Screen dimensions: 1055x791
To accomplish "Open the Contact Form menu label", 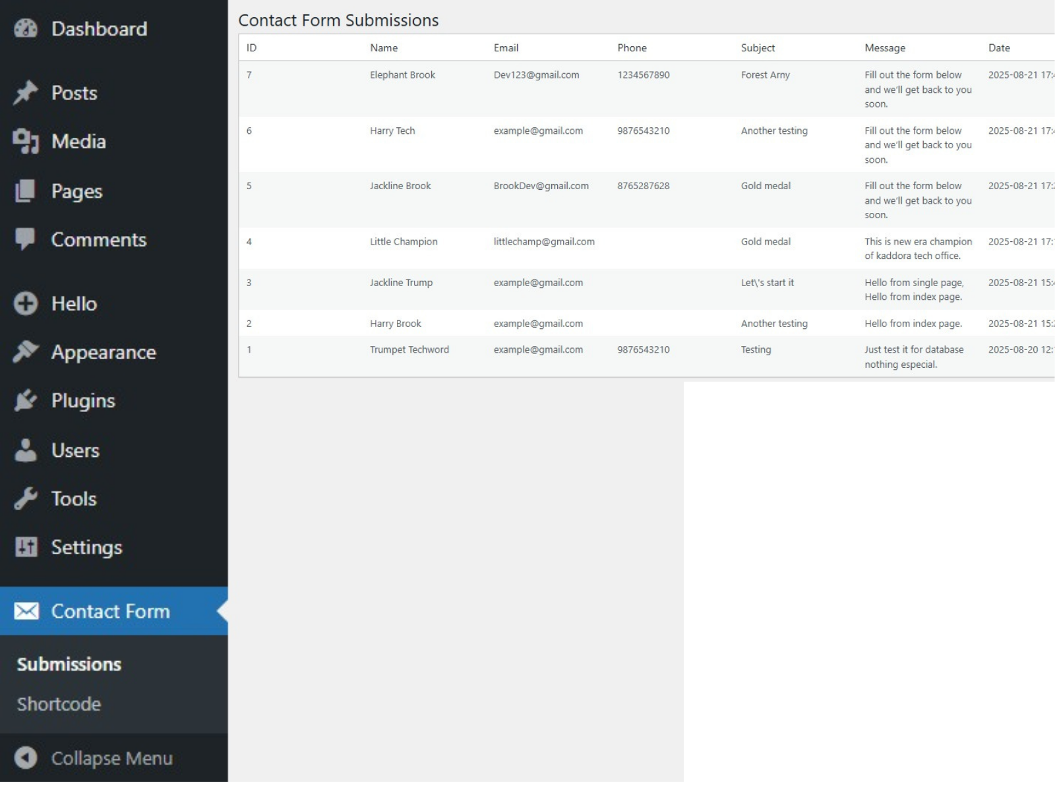I will pos(111,611).
